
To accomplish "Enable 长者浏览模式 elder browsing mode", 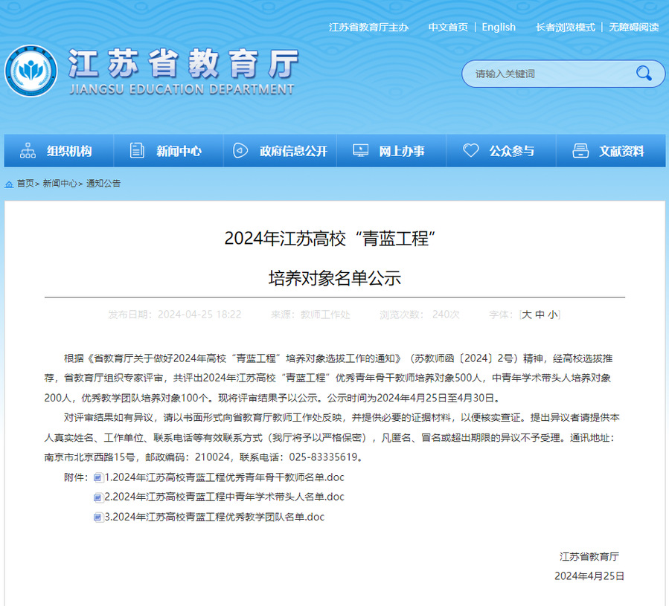I will coord(565,28).
